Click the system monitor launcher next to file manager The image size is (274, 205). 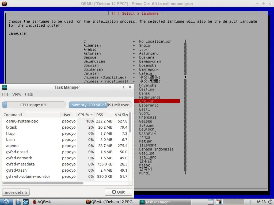26,202
